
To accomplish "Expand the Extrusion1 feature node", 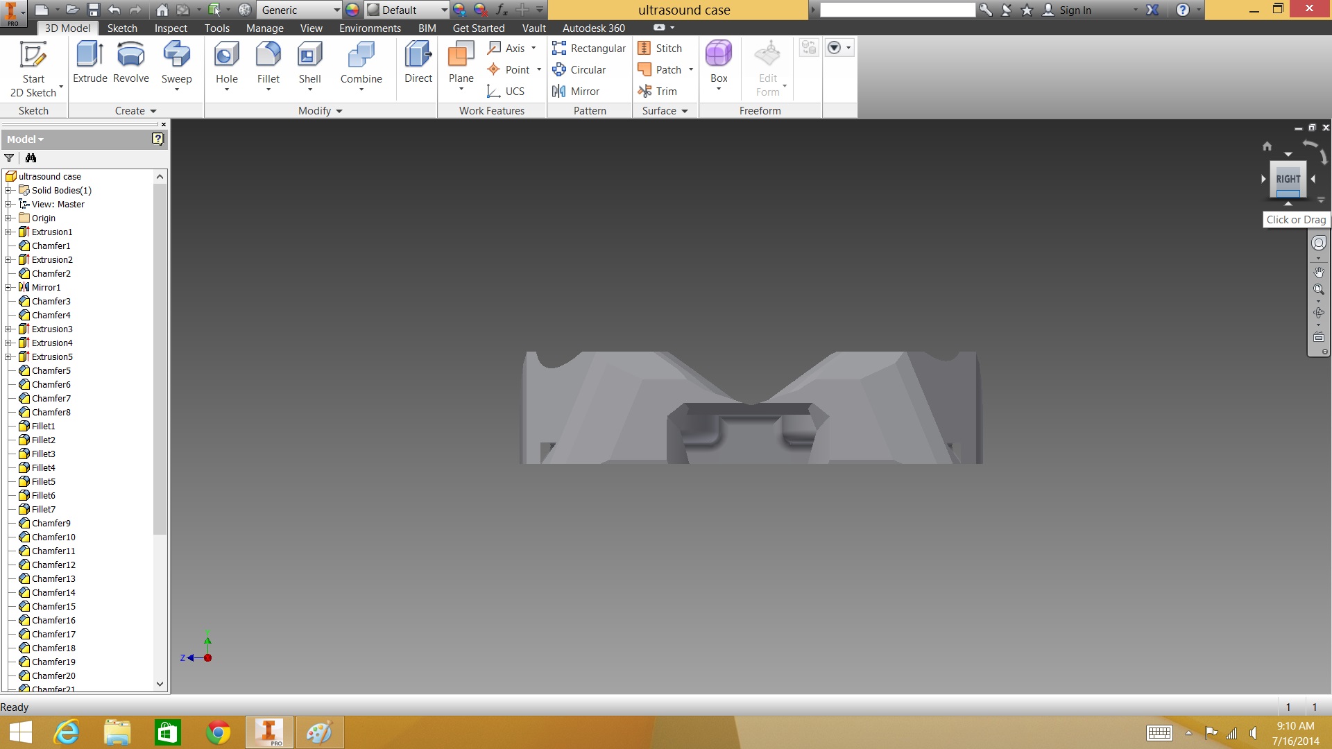I will 8,232.
